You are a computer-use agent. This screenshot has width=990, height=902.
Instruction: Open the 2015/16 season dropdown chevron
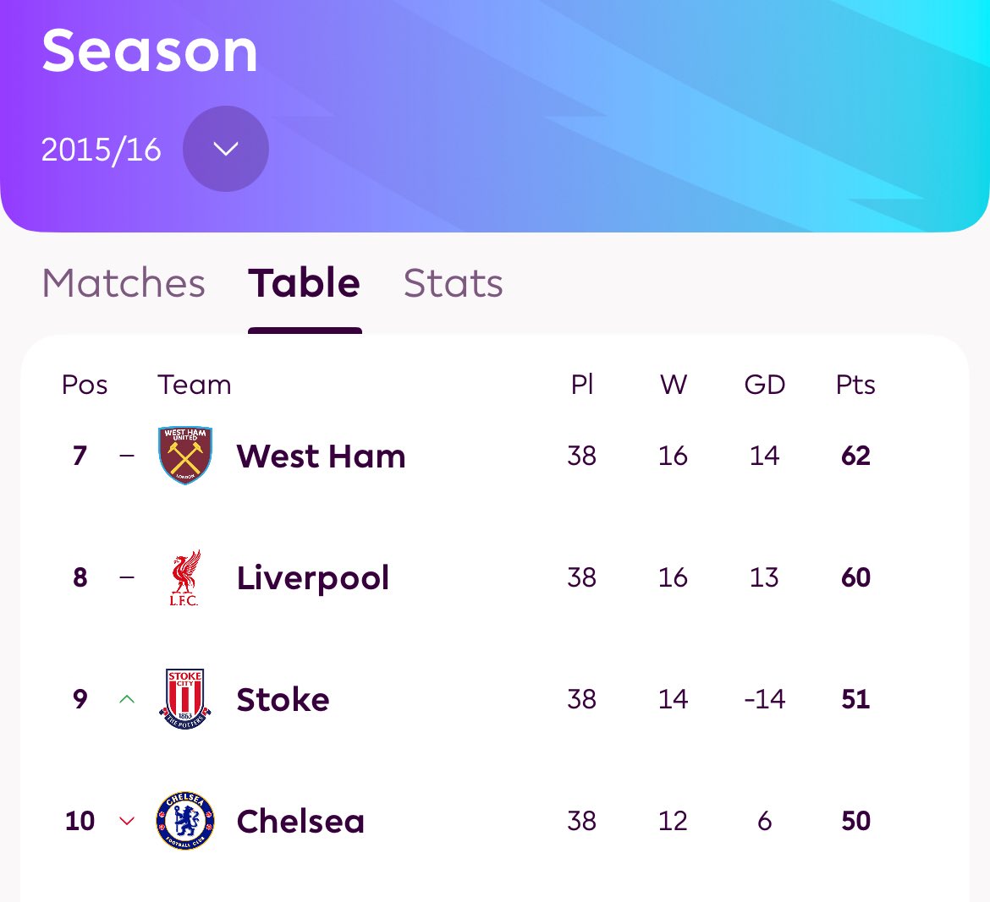pos(225,149)
